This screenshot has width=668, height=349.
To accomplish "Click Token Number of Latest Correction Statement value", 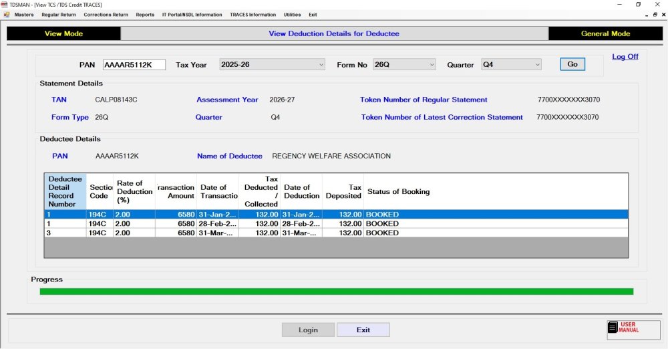I will tap(567, 117).
